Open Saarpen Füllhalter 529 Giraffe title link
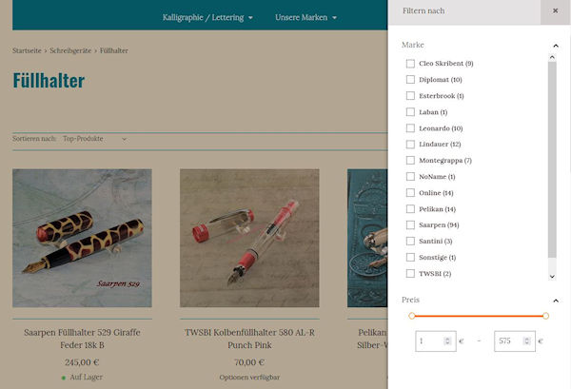This screenshot has width=571, height=389. tap(82, 339)
